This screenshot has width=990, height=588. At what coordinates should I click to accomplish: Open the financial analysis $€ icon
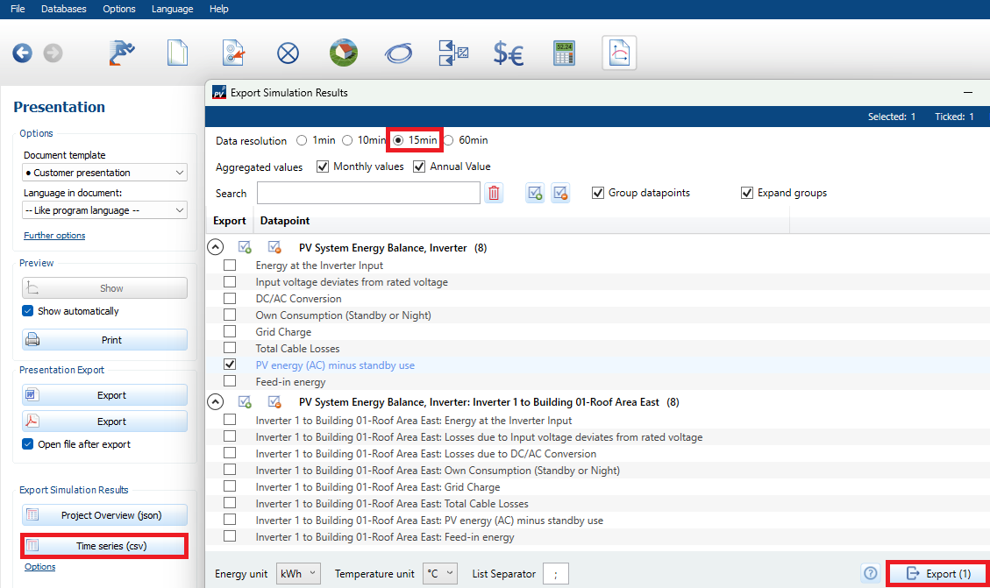point(508,53)
